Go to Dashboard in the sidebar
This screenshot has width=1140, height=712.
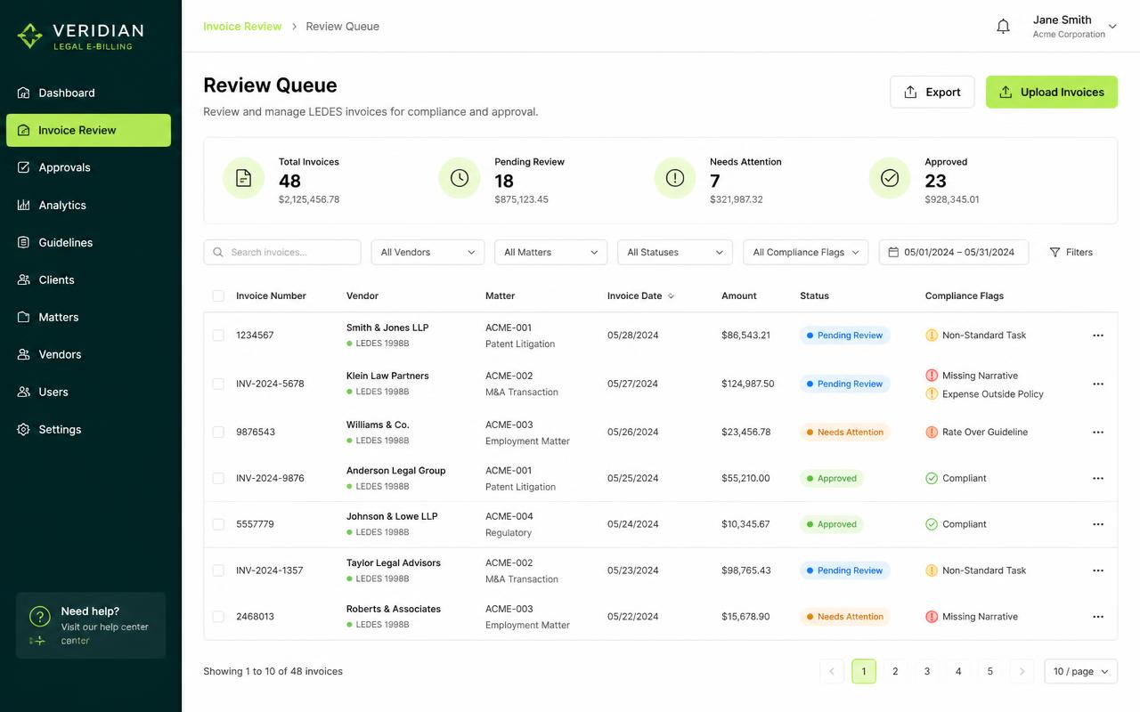point(88,93)
